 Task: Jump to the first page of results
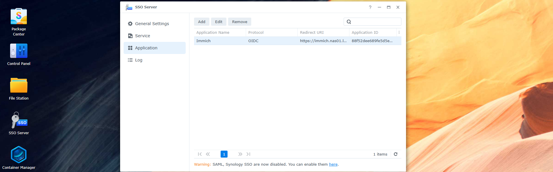[x=200, y=154]
